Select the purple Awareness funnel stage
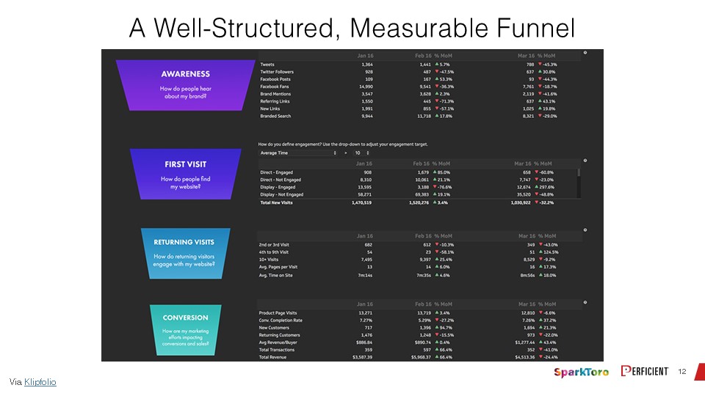Viewport: 705px width, 396px height. (x=186, y=85)
